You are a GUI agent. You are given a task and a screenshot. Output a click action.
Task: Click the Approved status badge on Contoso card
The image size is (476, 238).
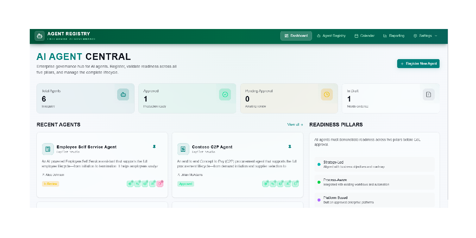coord(186,184)
